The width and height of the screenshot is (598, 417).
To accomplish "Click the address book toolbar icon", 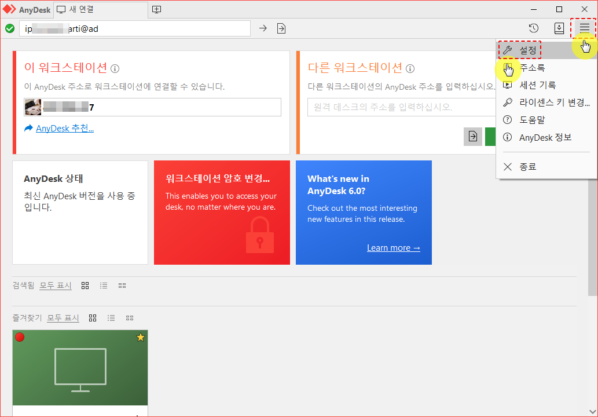I will click(559, 28).
